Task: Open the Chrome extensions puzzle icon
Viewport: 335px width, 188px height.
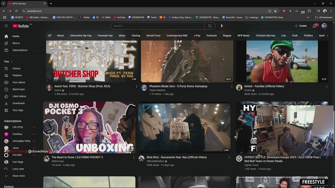Action: (x=309, y=11)
